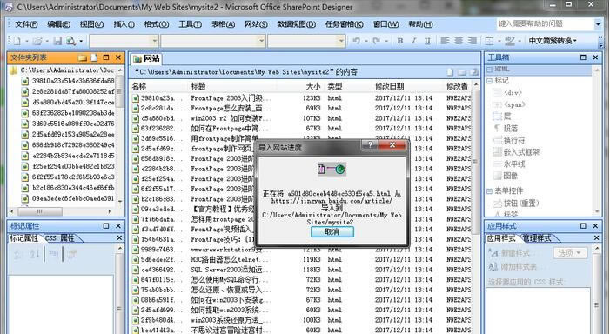Switch to 管理样式 tab
The height and width of the screenshot is (334, 610).
(536, 238)
